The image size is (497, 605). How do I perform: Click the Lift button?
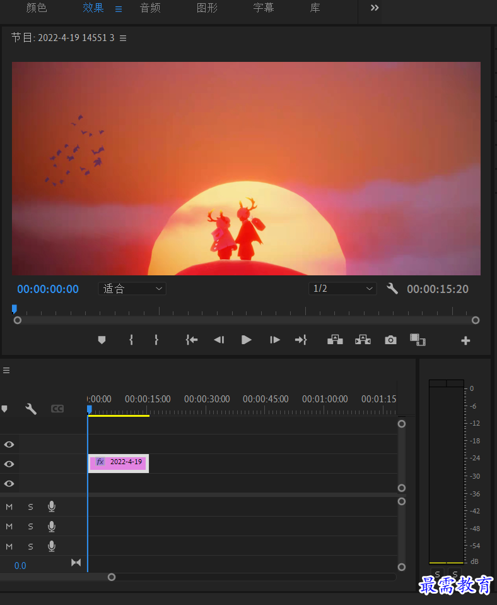click(335, 340)
